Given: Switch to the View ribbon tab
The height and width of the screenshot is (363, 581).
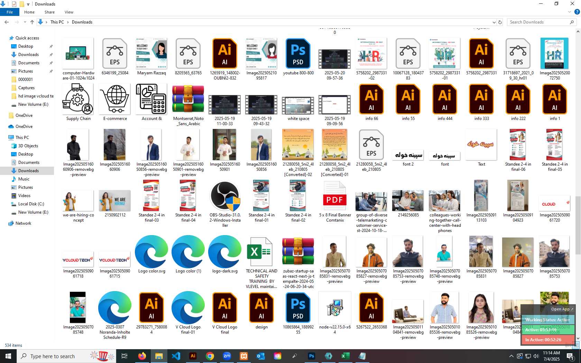Looking at the screenshot, I should 69,12.
